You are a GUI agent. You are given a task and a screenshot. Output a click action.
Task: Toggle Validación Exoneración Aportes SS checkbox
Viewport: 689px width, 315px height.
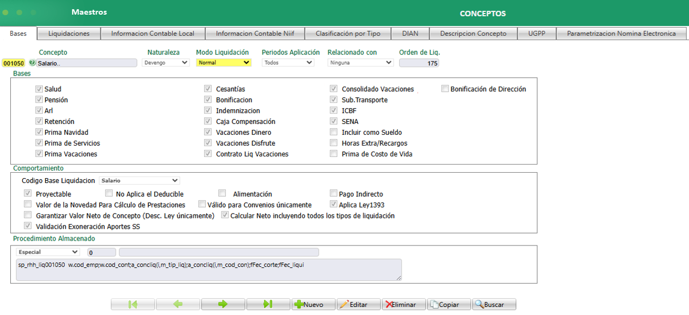tap(28, 226)
